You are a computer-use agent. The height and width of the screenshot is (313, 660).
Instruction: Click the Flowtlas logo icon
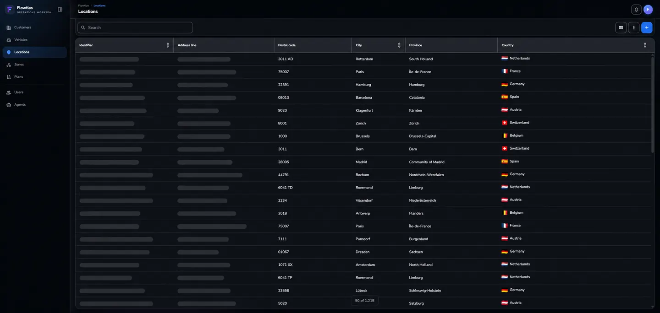pyautogui.click(x=10, y=10)
